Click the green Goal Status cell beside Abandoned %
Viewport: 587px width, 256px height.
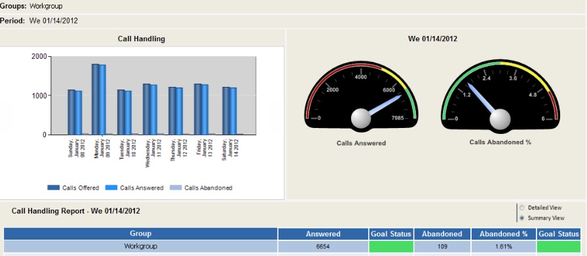click(x=558, y=246)
